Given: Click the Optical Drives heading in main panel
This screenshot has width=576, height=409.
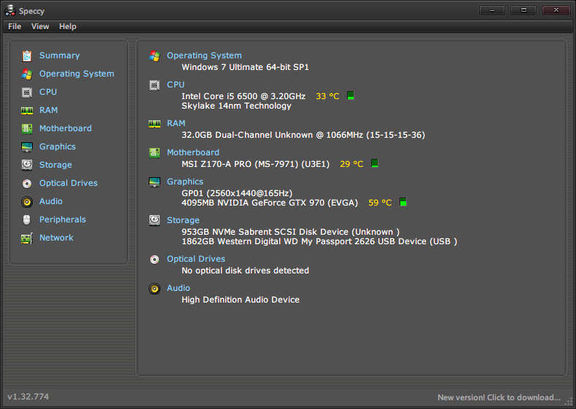Looking at the screenshot, I should [x=196, y=259].
